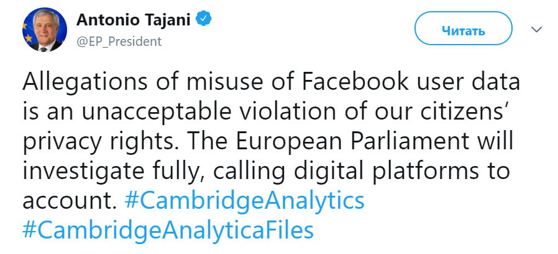
Task: Open the @EP_President handle link
Action: [119, 42]
